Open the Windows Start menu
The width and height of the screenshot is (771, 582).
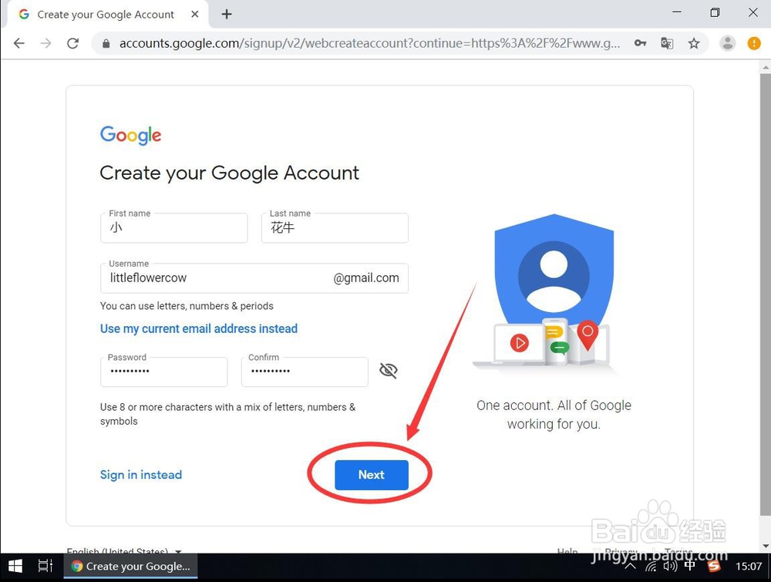[x=15, y=567]
